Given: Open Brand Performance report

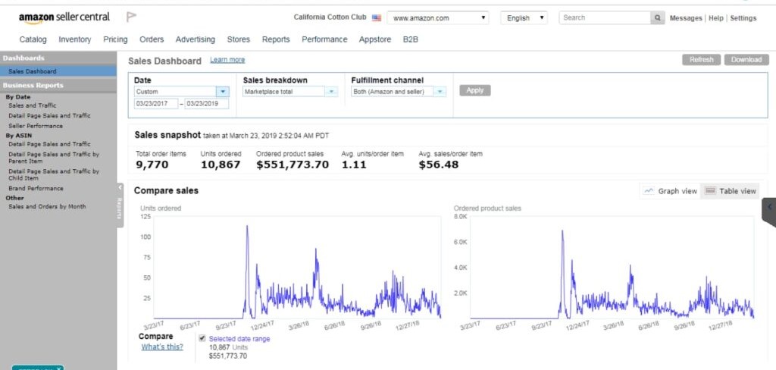Looking at the screenshot, I should click(x=36, y=189).
